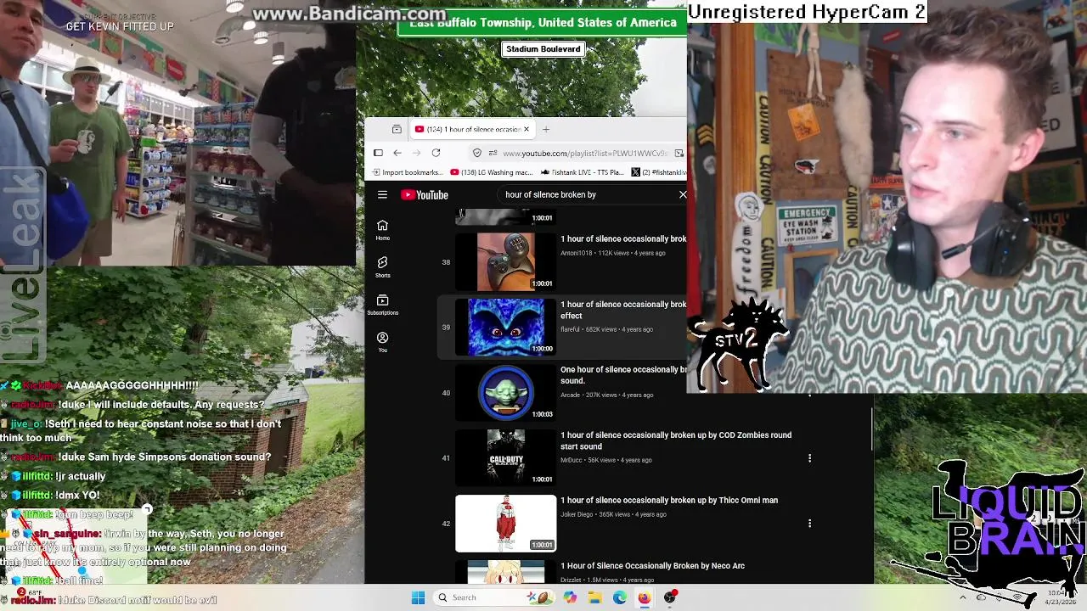Open the 'broken up by Thicc Omni man' title
The width and height of the screenshot is (1087, 611).
669,500
